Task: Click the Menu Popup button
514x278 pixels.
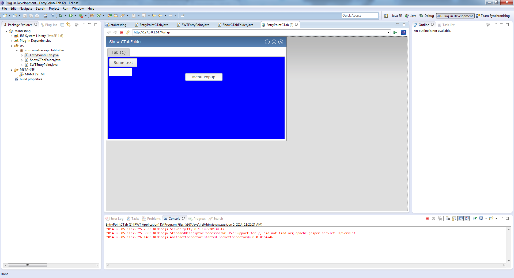Action: click(204, 77)
